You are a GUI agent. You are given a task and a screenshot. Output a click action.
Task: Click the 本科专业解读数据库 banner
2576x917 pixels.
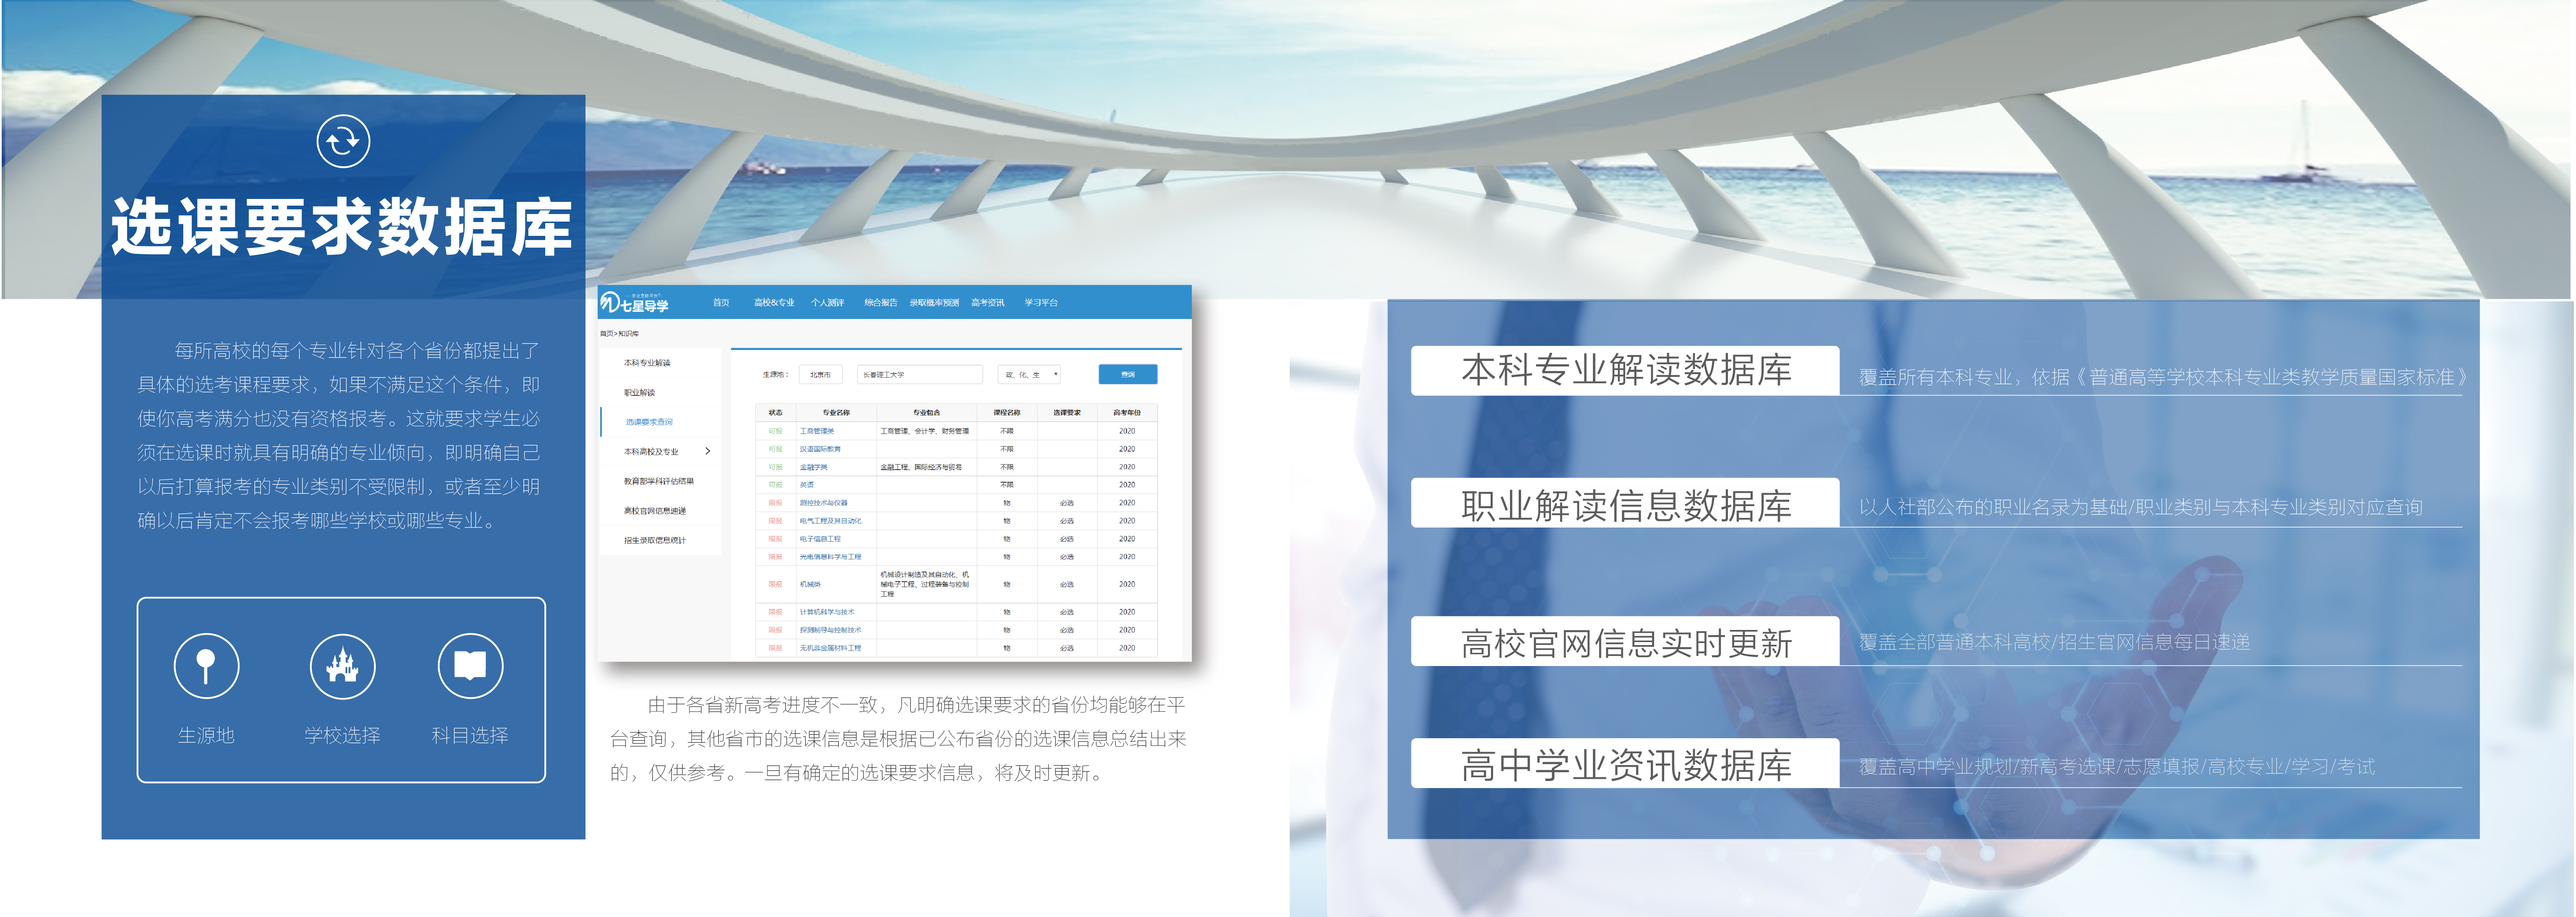pos(1625,371)
